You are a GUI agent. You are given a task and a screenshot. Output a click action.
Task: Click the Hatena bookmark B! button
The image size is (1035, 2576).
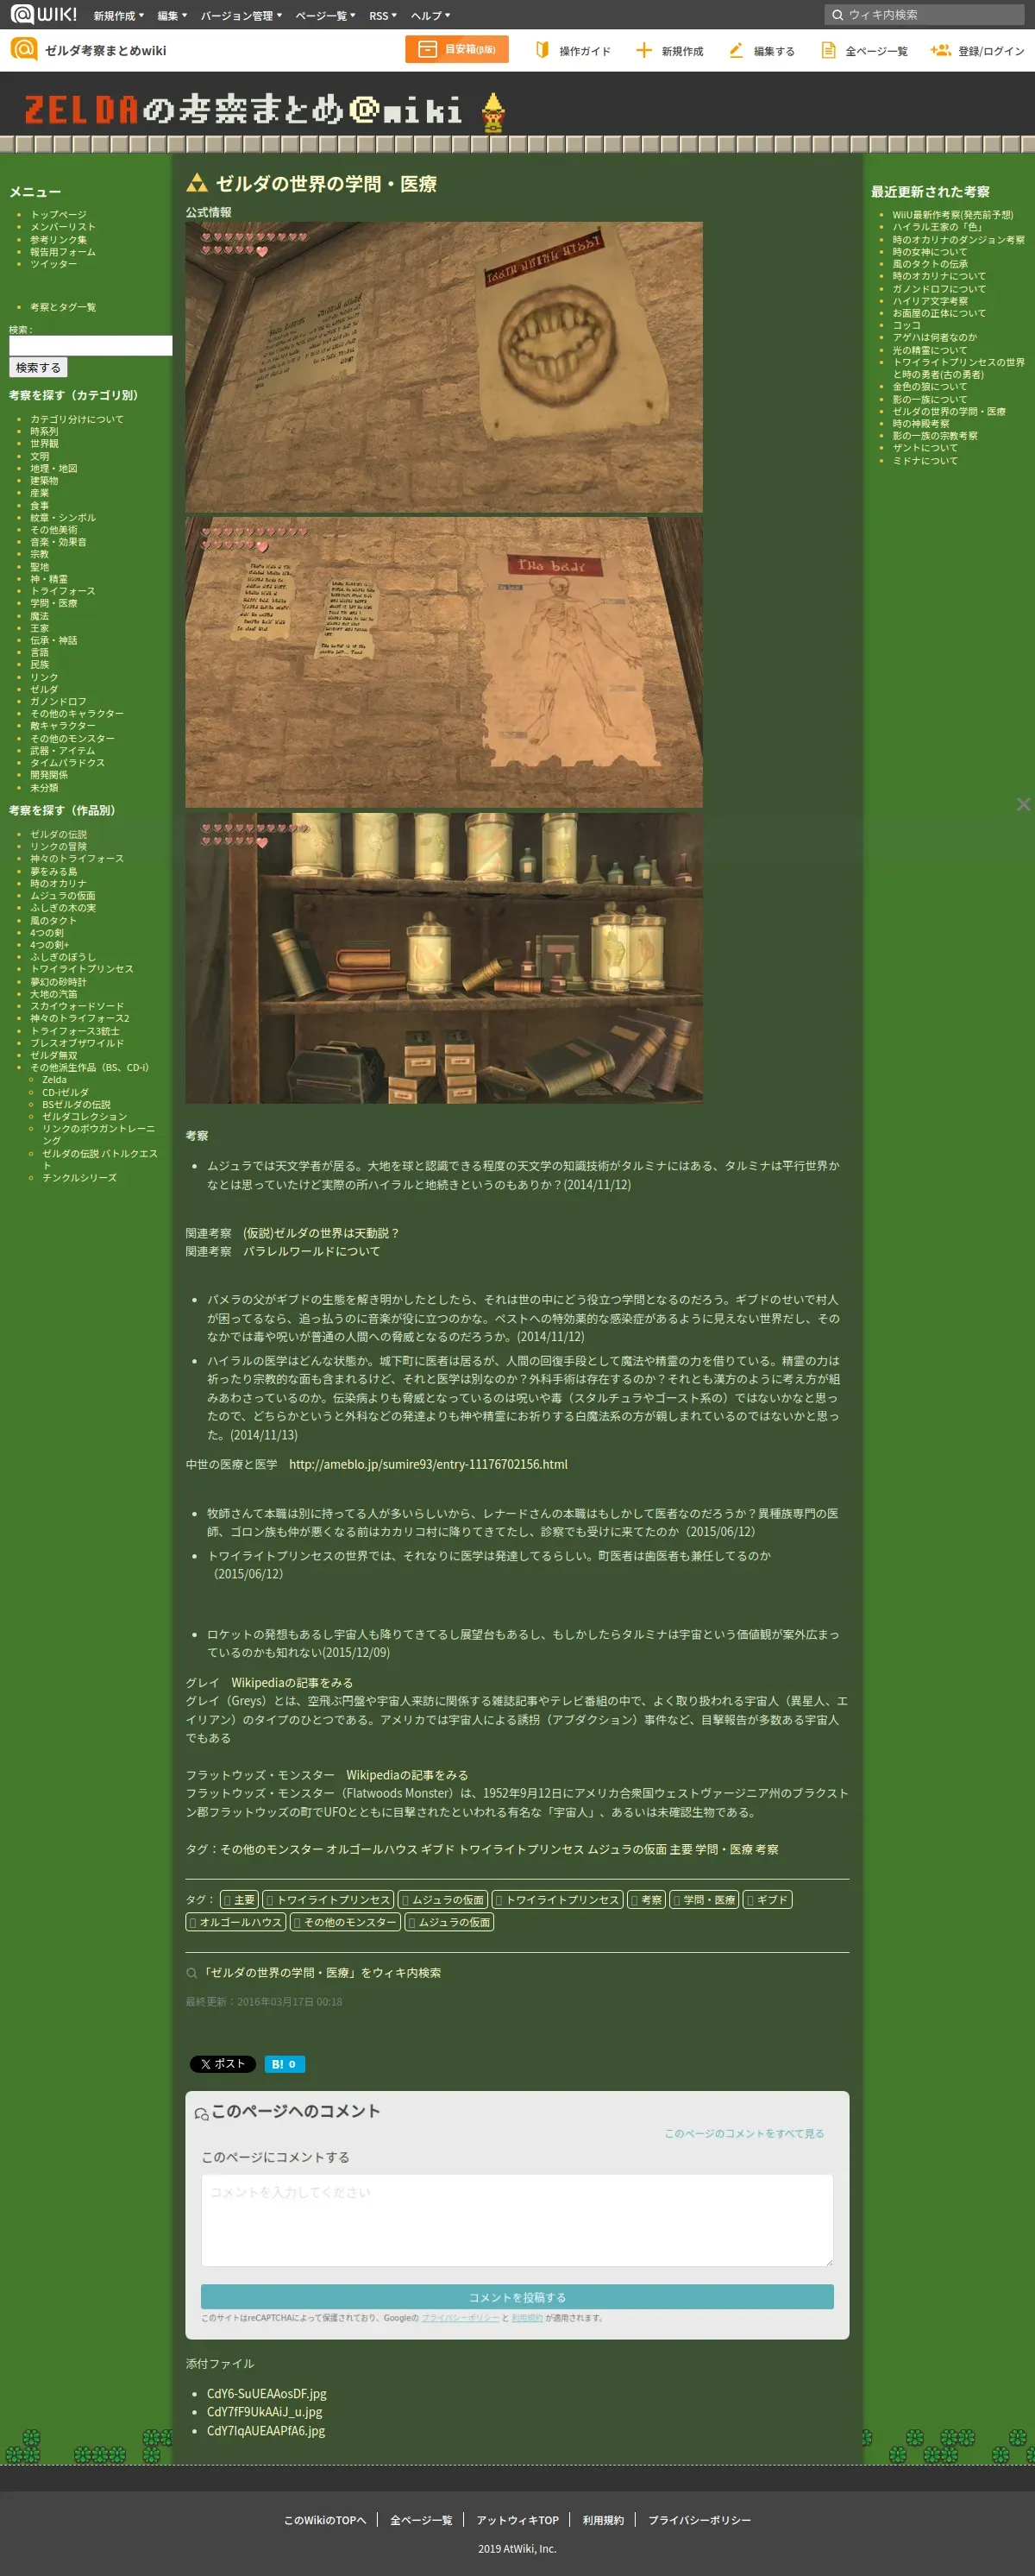[x=285, y=2064]
